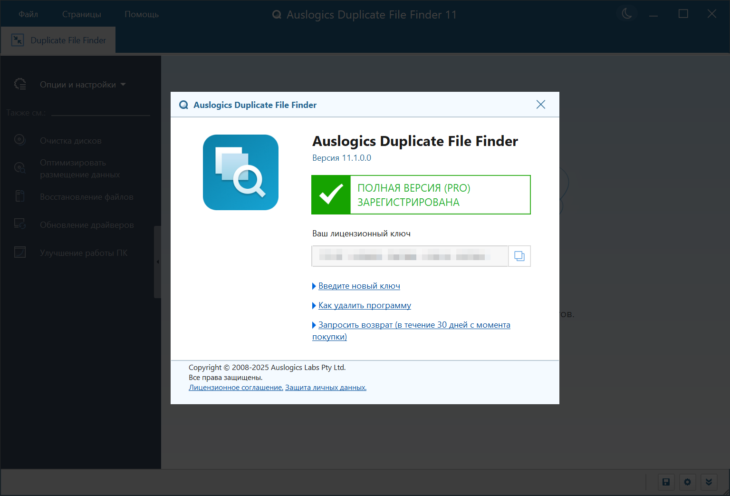Click the Улучшение работы ПК icon
The width and height of the screenshot is (730, 496).
coord(20,252)
